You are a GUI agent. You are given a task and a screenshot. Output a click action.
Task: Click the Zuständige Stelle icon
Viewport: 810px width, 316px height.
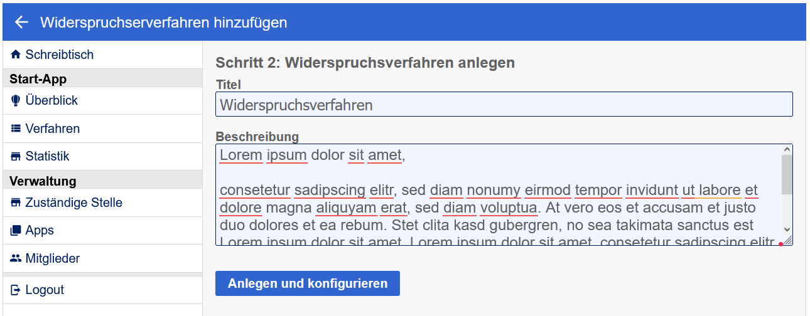click(16, 203)
